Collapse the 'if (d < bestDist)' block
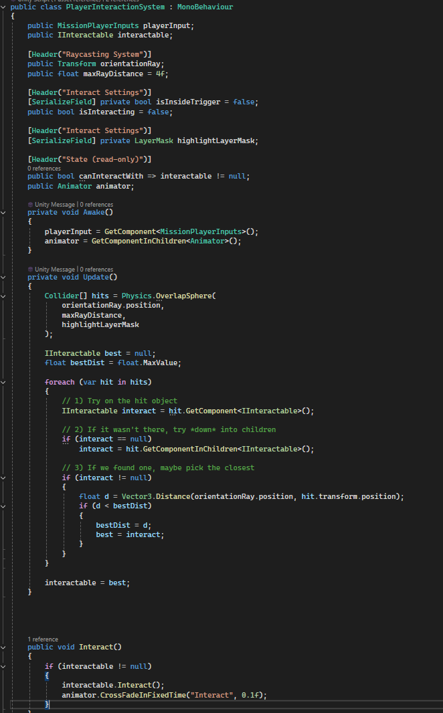The width and height of the screenshot is (443, 713). [5, 506]
